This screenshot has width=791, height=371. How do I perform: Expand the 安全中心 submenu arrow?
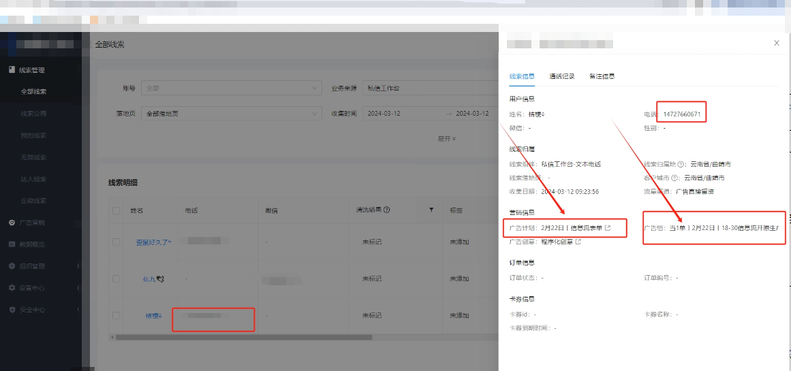click(78, 310)
